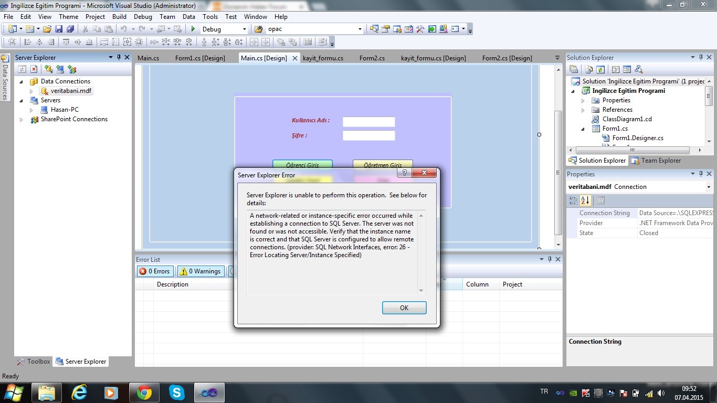Click Öğrenci Giriş button on form

point(302,165)
